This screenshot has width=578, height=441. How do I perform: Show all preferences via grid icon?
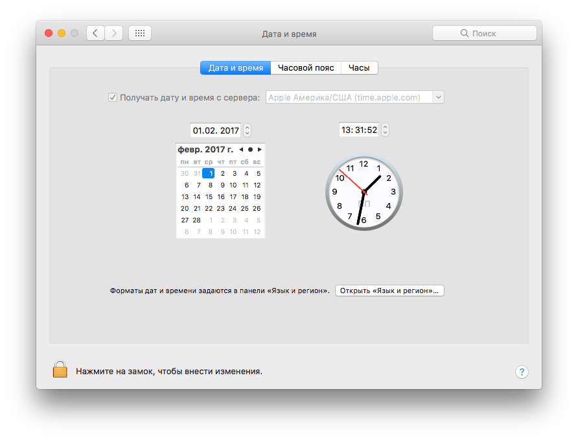[x=140, y=33]
